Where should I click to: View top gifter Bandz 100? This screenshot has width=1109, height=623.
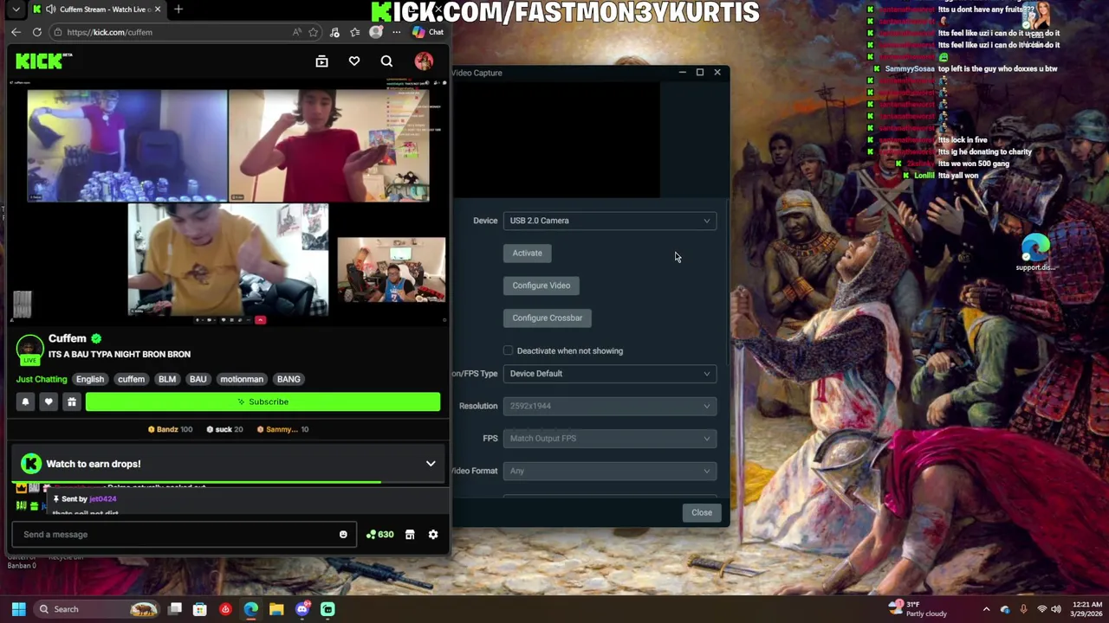pyautogui.click(x=170, y=429)
